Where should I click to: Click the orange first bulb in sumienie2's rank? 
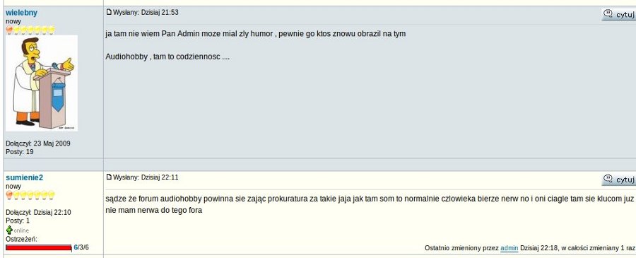[x=9, y=195]
